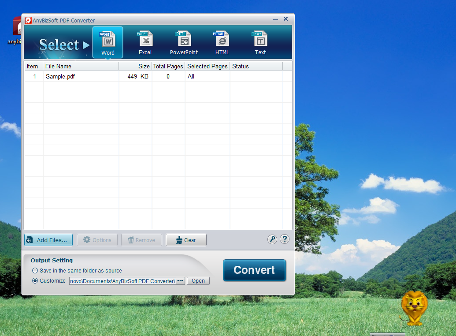The height and width of the screenshot is (336, 456).
Task: Click Total Pages column header
Action: point(168,67)
